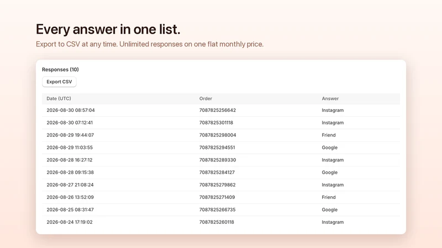Click the 'Export to CSV at any time' subtitle
Viewport: 442px width, 248px height.
[x=150, y=45]
